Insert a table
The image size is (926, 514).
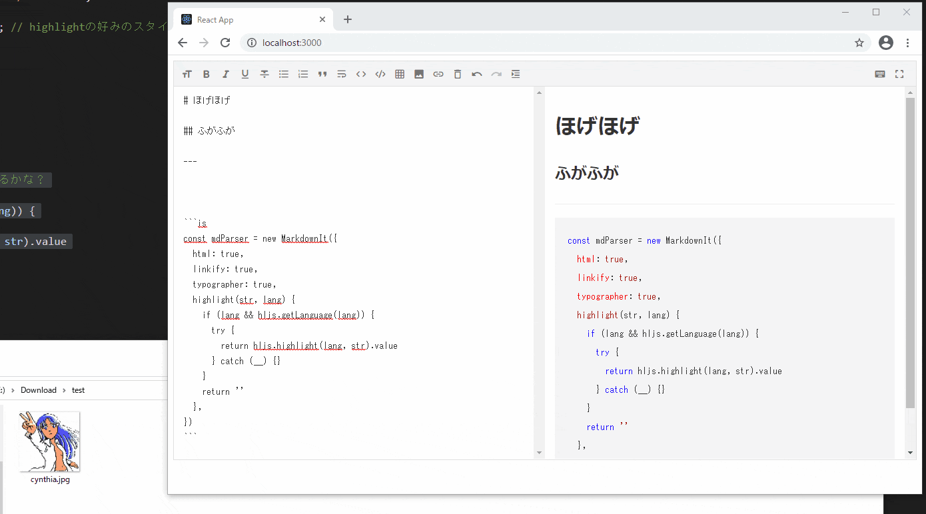(400, 74)
